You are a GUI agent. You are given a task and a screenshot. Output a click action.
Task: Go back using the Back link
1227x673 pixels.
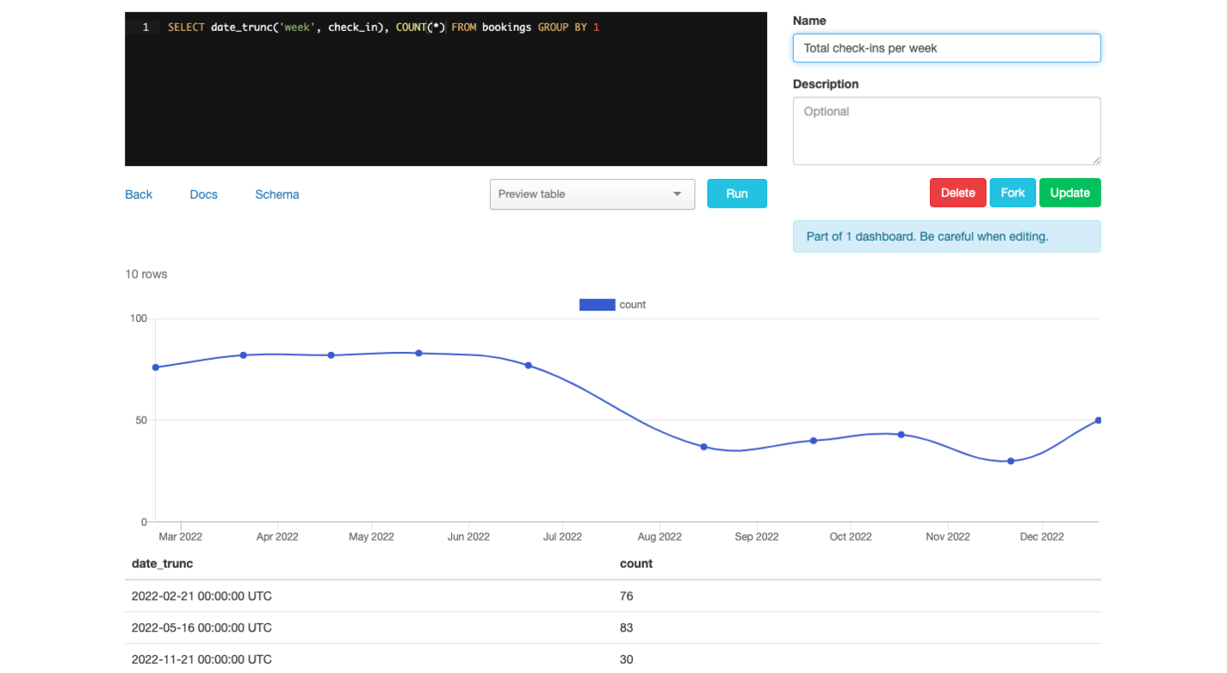point(138,194)
